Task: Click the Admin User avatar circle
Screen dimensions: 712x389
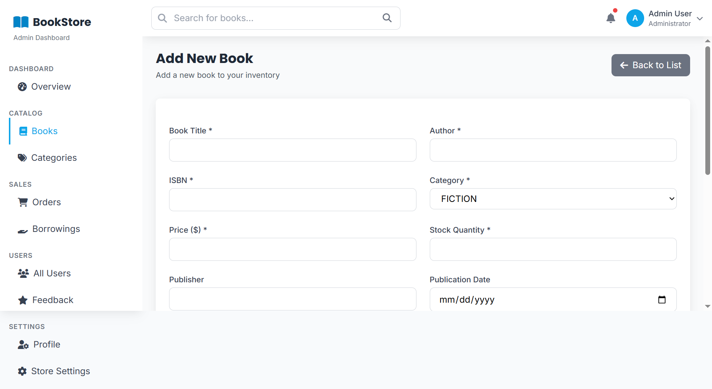Action: 635,18
